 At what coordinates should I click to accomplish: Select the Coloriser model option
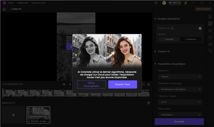(x=169, y=39)
